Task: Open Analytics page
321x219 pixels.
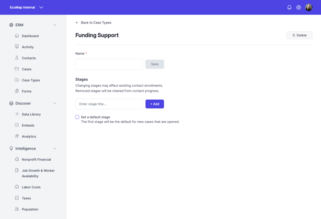Action: click(x=29, y=136)
